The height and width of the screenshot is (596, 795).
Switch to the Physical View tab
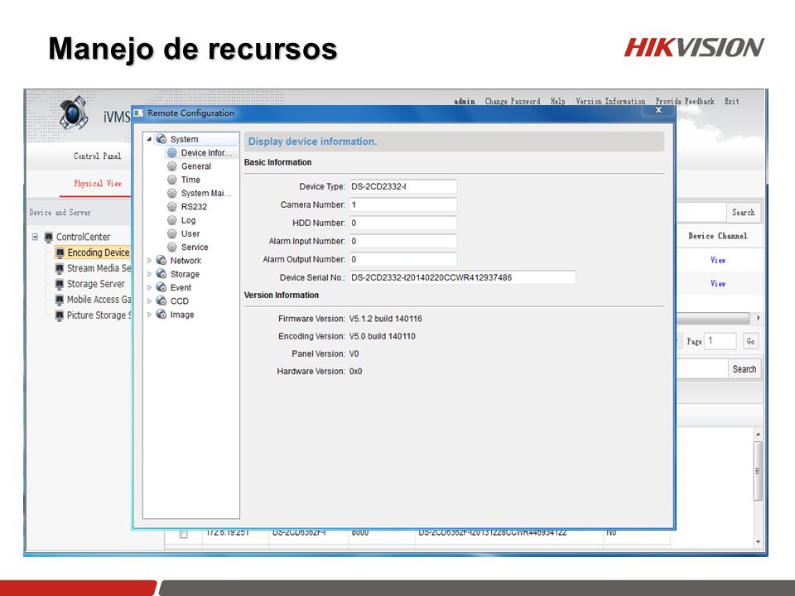[x=98, y=184]
